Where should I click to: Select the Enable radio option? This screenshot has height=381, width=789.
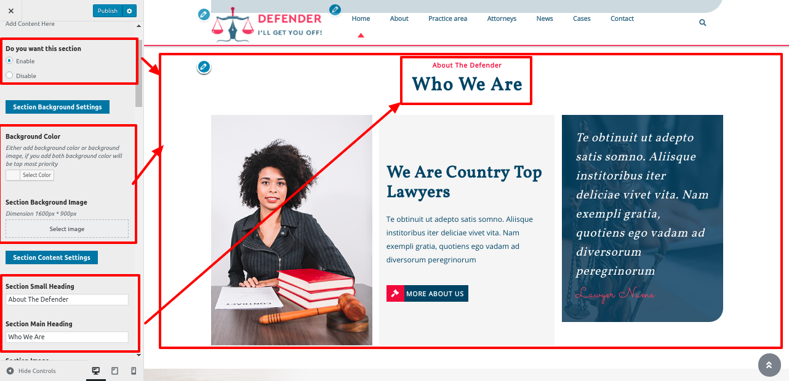(9, 61)
